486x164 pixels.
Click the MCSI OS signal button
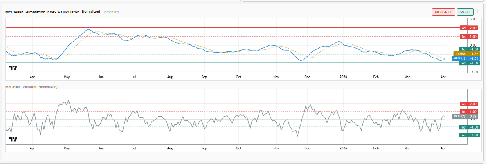pyautogui.click(x=443, y=12)
